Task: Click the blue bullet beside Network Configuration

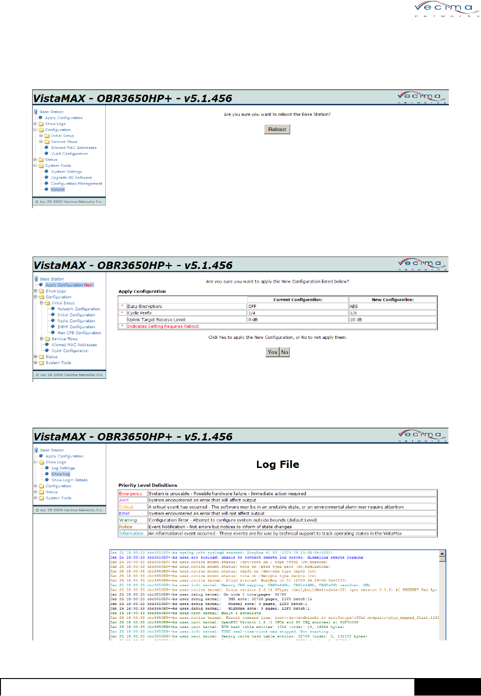Action: [53, 308]
